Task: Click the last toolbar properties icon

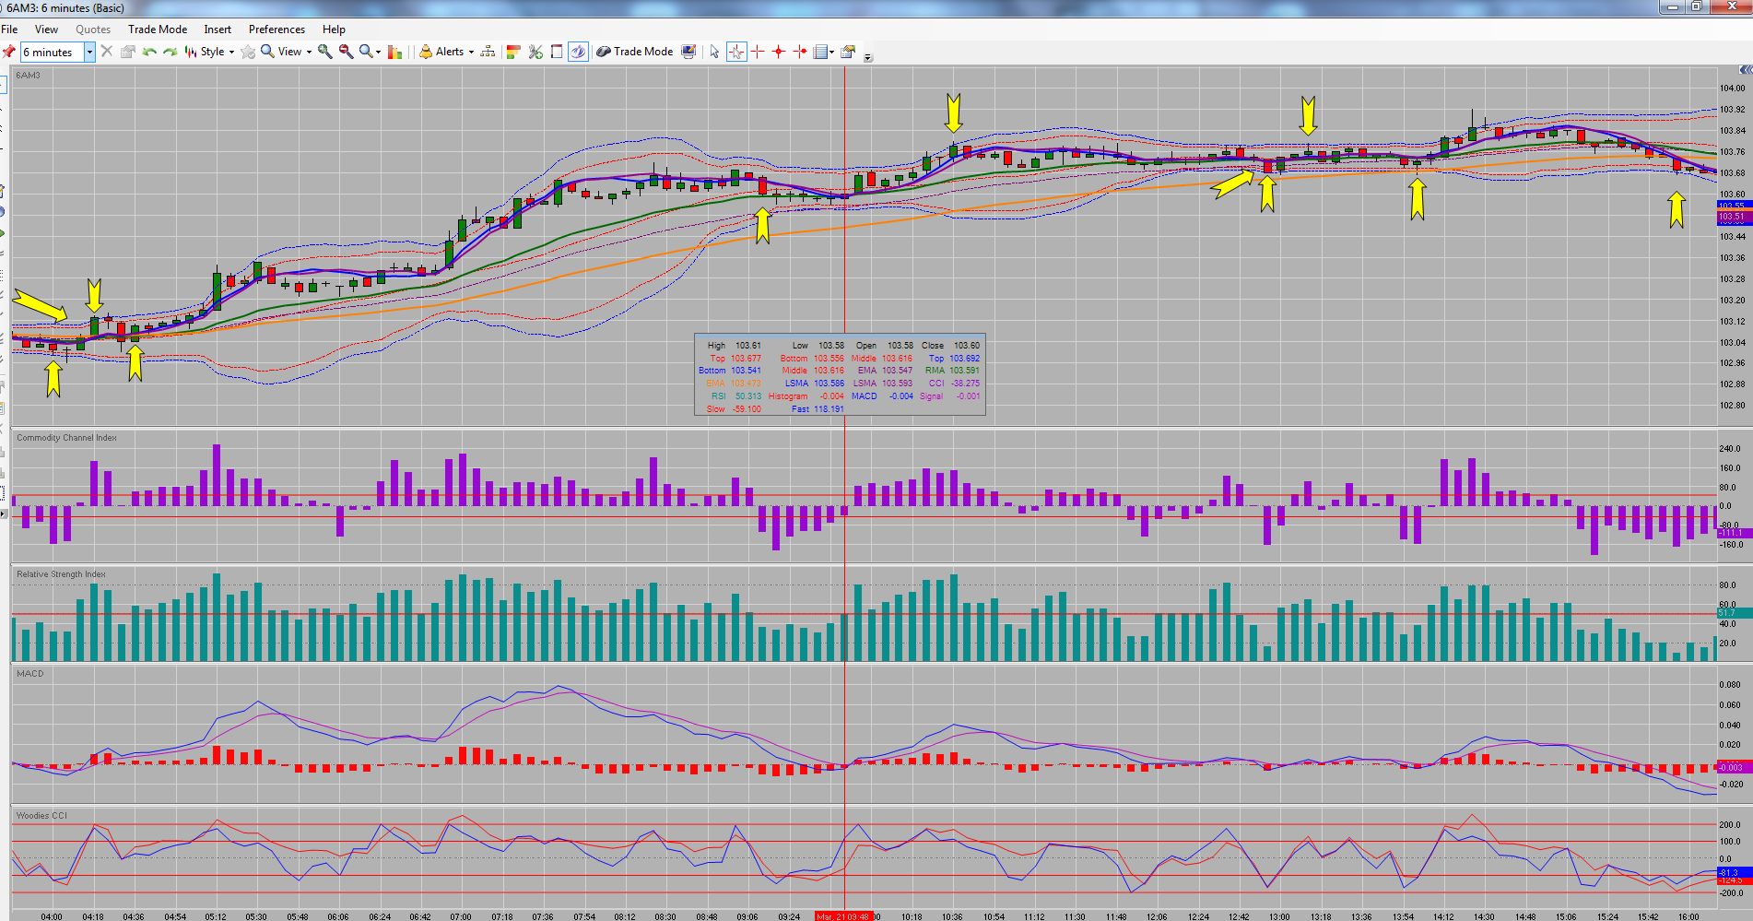Action: tap(848, 52)
